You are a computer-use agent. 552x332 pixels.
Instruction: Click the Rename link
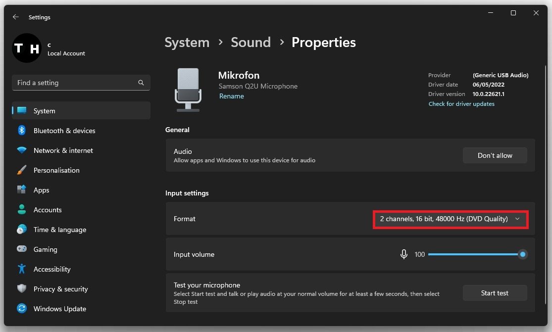point(232,96)
